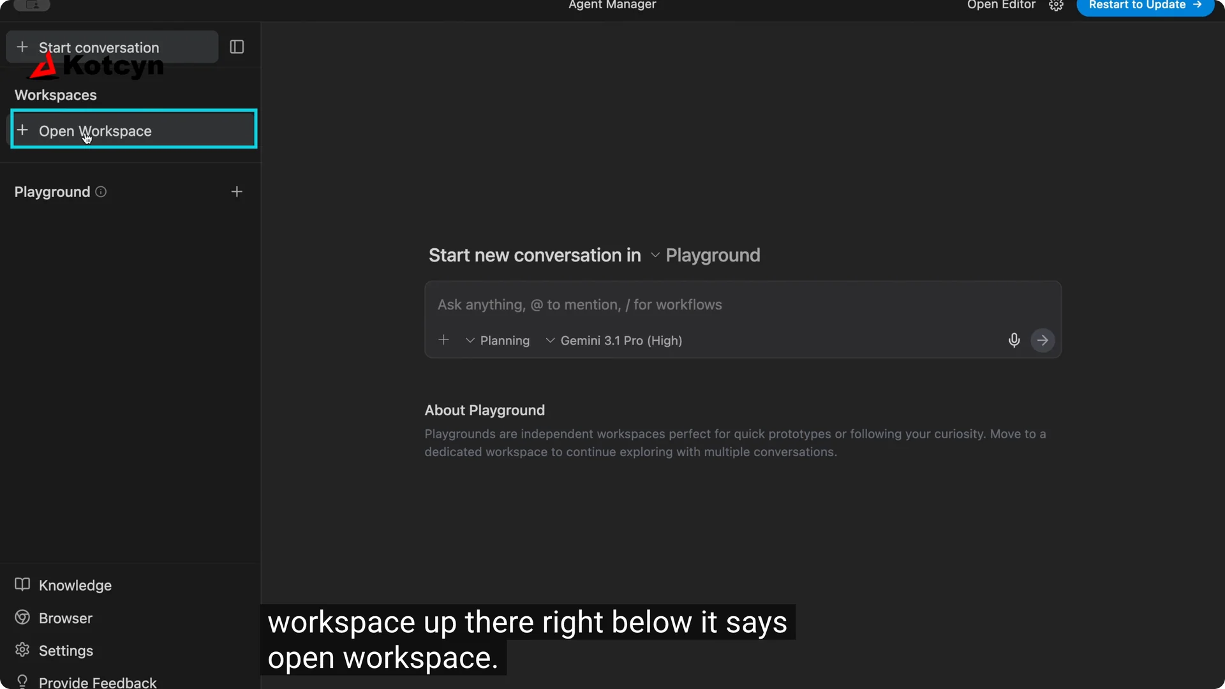Add a new Playground with the plus icon
Viewport: 1225px width, 689px height.
click(237, 192)
